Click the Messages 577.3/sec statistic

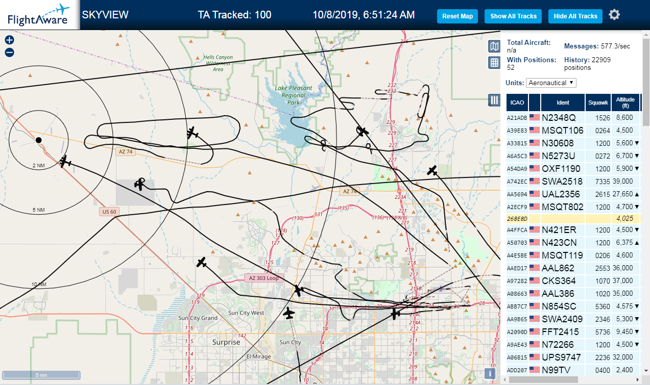597,46
